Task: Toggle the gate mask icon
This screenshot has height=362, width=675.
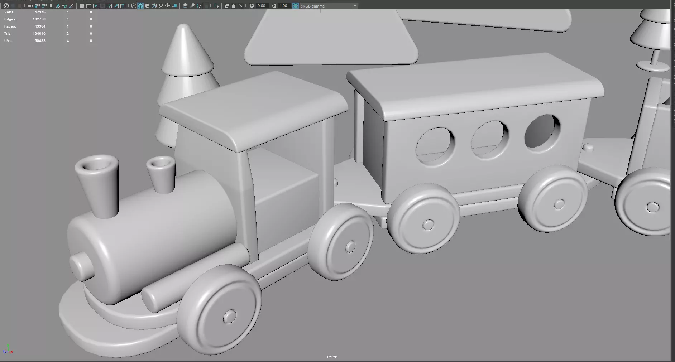Action: (x=102, y=6)
